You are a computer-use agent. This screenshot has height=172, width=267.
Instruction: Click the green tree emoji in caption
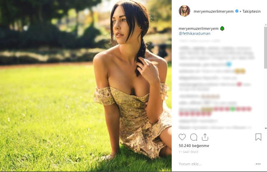(222, 29)
